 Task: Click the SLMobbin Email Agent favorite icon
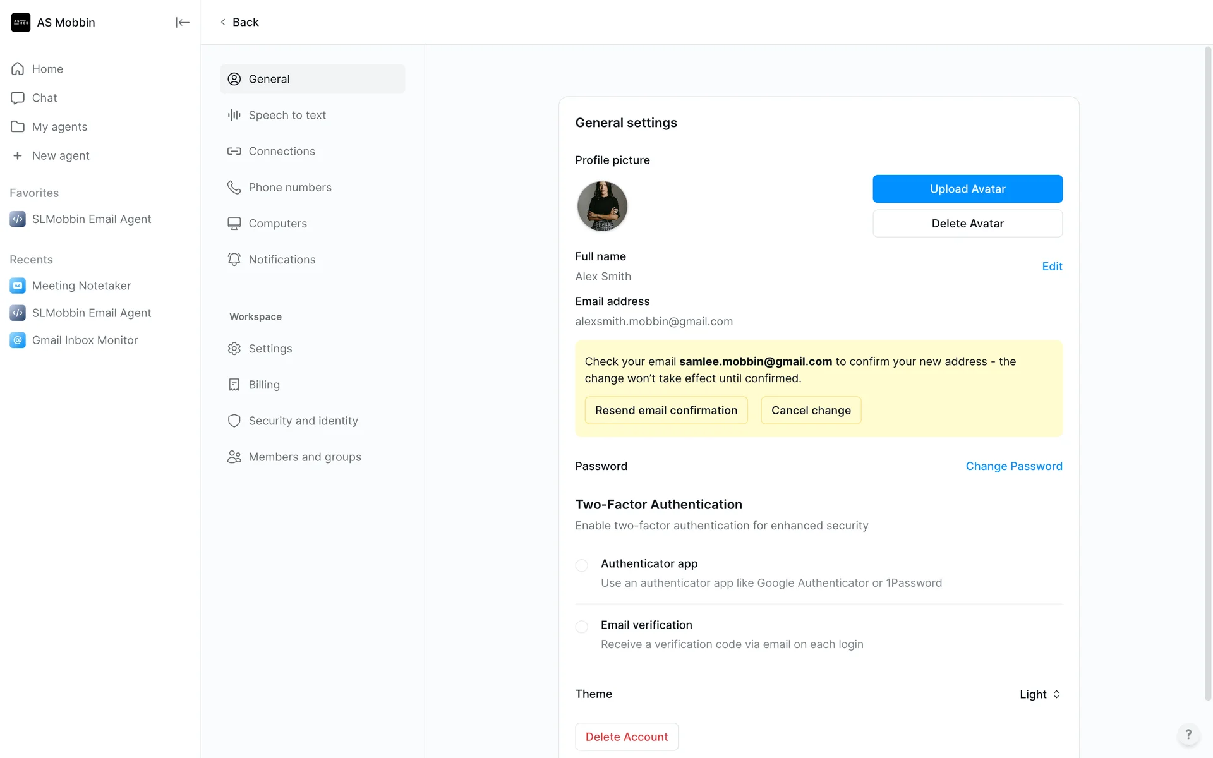[18, 219]
